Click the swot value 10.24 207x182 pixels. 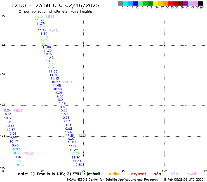click(7, 110)
